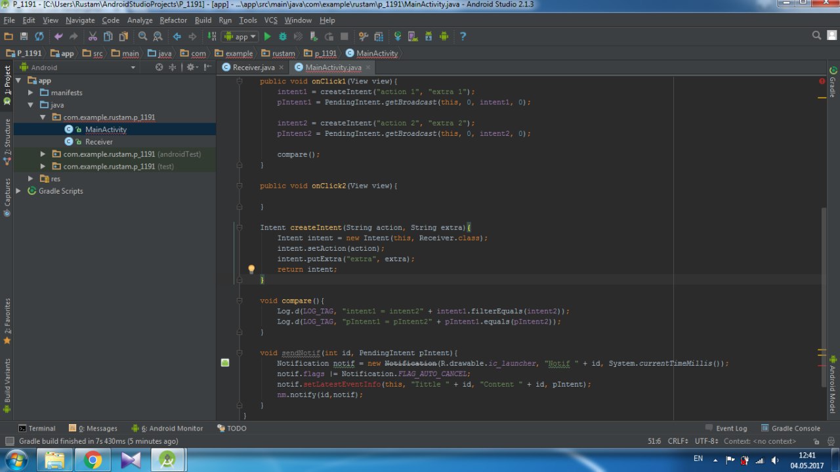Switch to the Receiver.java tab
Image resolution: width=840 pixels, height=472 pixels.
click(x=253, y=68)
